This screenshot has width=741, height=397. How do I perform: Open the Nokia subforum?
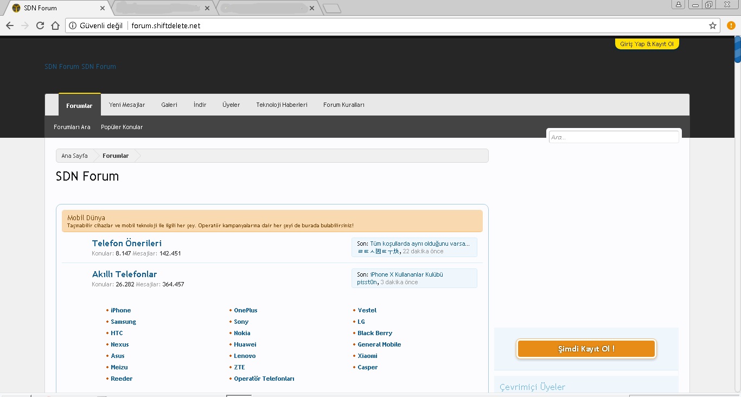[x=242, y=333]
